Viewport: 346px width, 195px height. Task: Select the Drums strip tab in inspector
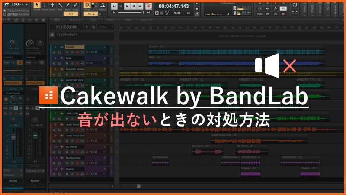(x=13, y=181)
